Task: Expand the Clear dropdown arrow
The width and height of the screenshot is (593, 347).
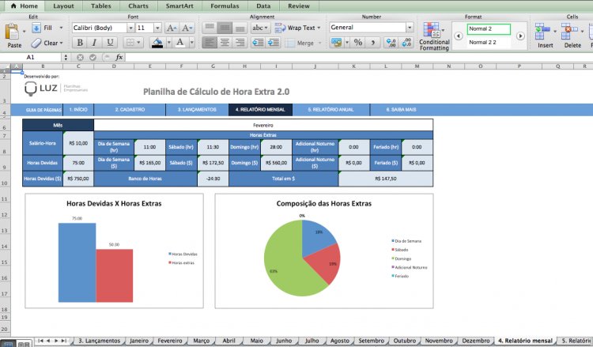Action: click(61, 43)
